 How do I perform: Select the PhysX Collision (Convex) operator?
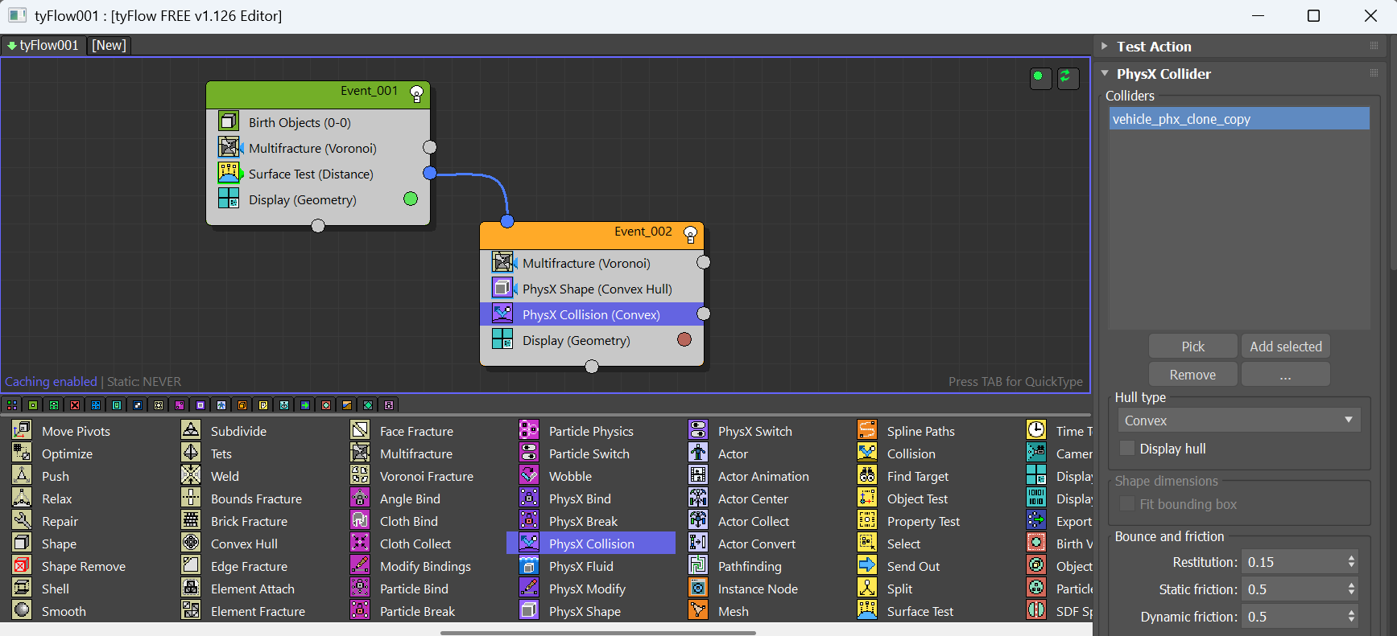coord(592,314)
